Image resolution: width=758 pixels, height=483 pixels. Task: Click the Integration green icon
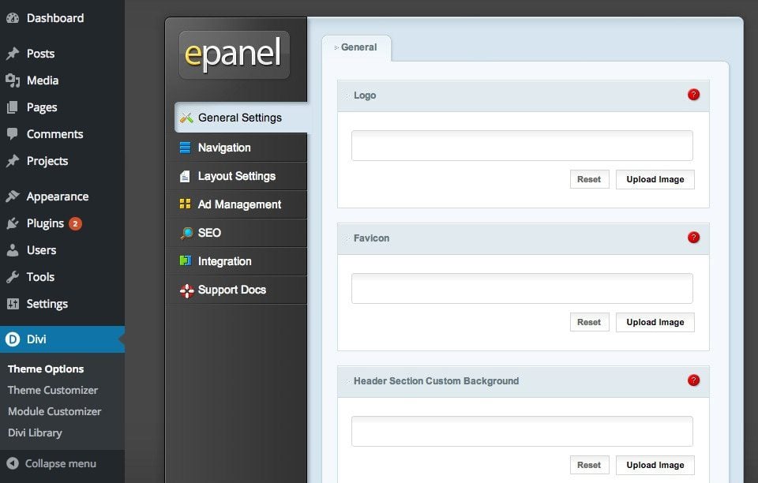point(185,260)
